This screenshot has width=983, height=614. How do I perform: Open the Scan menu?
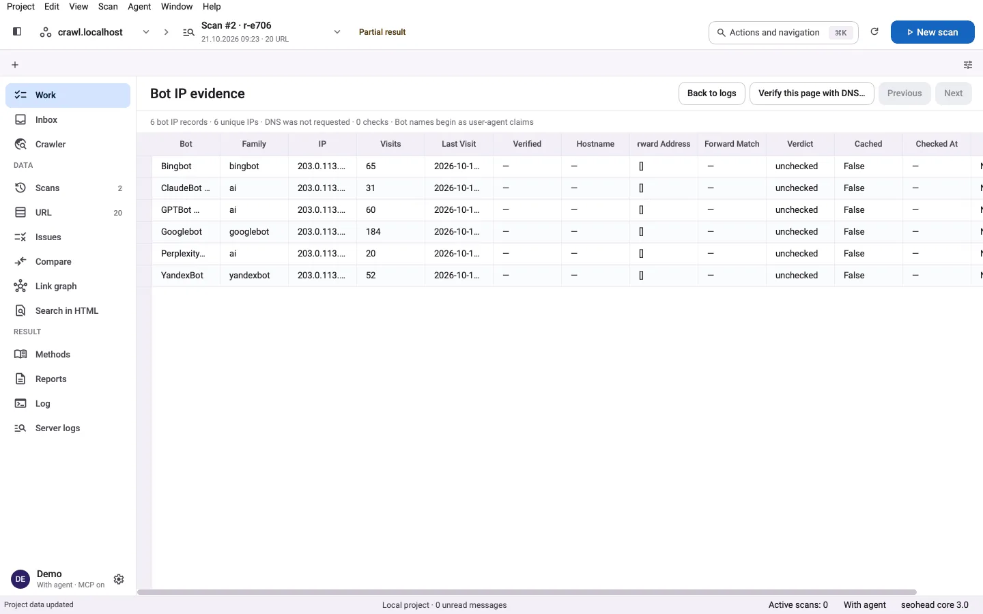[x=108, y=6]
